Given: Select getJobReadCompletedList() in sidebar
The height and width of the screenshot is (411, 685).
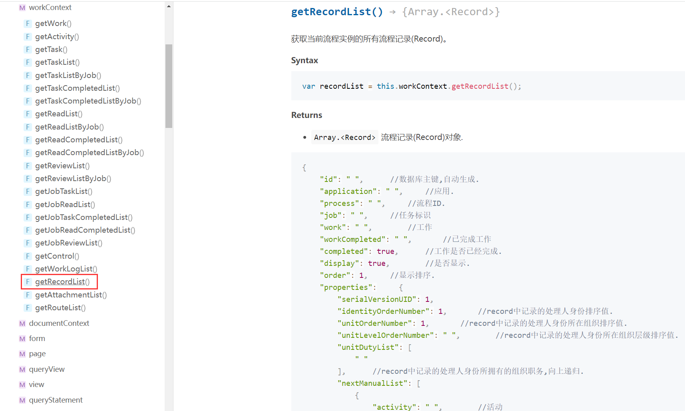Looking at the screenshot, I should pyautogui.click(x=85, y=230).
